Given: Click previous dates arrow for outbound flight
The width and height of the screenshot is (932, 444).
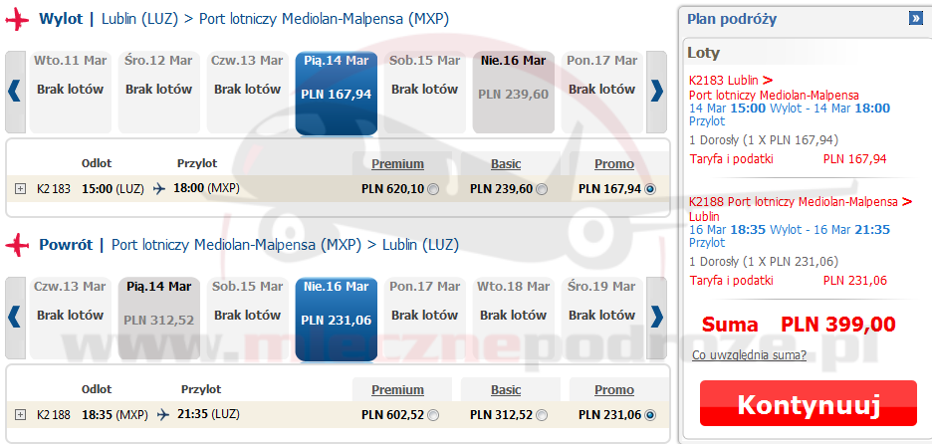Looking at the screenshot, I should point(15,91).
